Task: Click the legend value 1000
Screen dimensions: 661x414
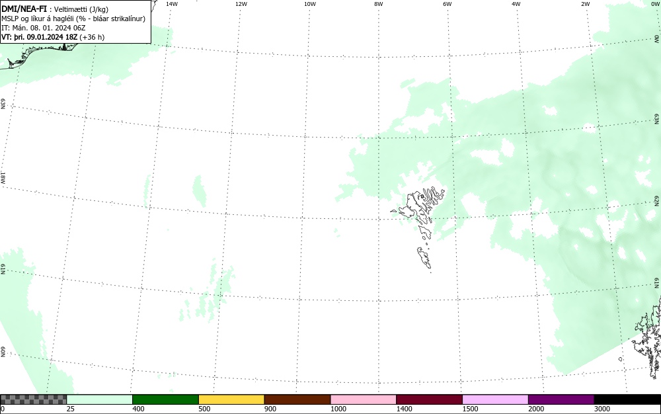Action: pos(338,409)
